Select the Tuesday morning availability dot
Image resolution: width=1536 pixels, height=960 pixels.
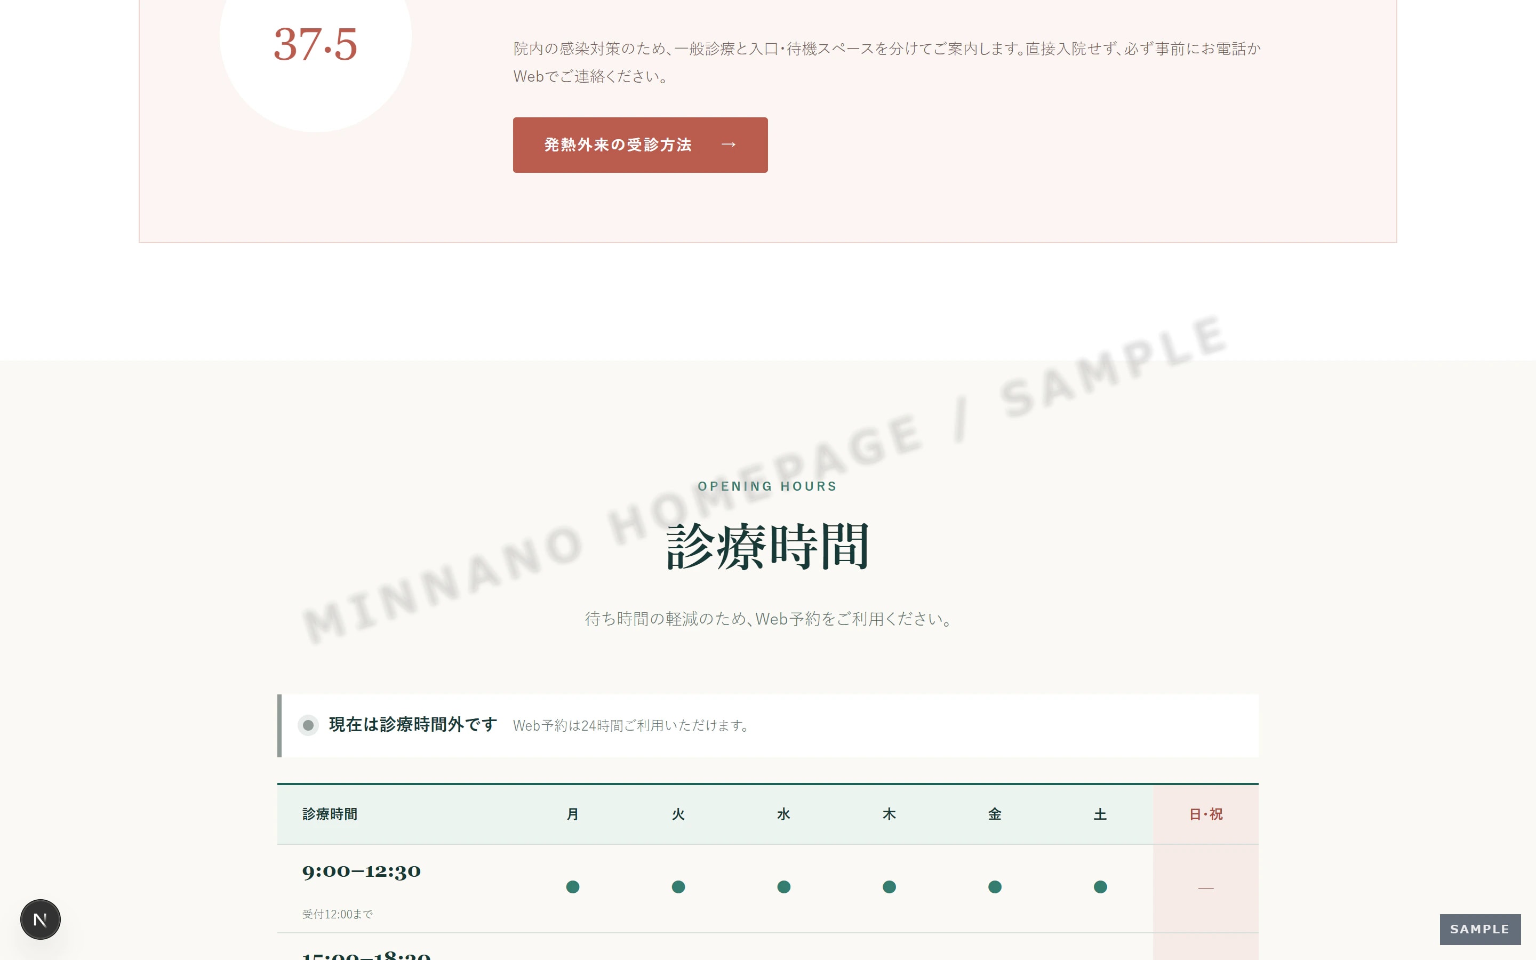(678, 886)
